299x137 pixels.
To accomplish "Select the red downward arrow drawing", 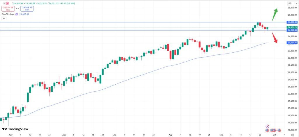I will click(x=274, y=38).
